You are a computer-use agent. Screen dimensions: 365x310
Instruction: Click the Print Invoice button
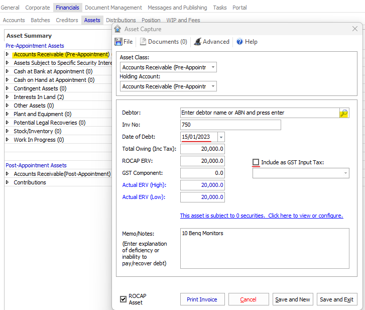tap(202, 299)
